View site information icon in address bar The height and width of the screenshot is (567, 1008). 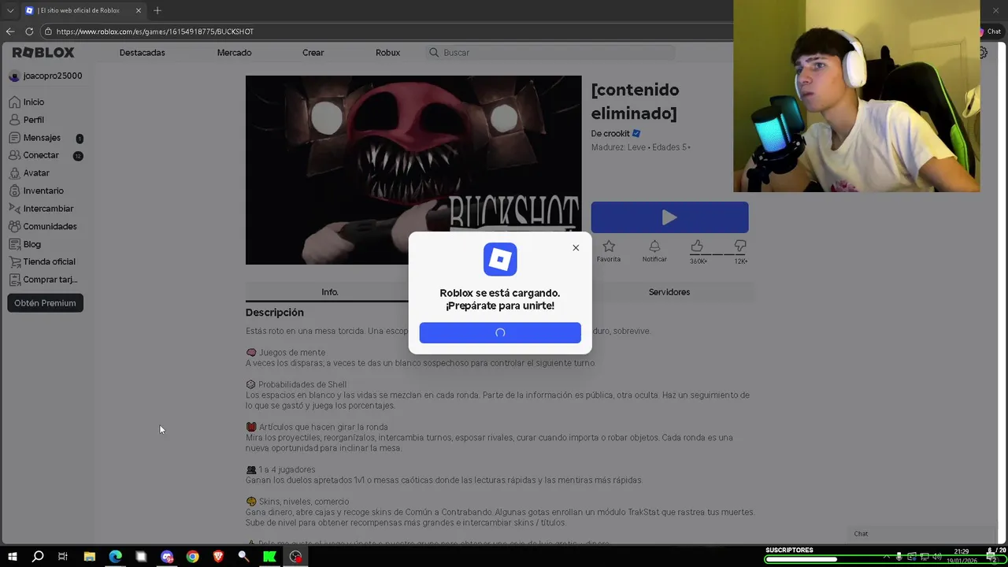(x=48, y=31)
